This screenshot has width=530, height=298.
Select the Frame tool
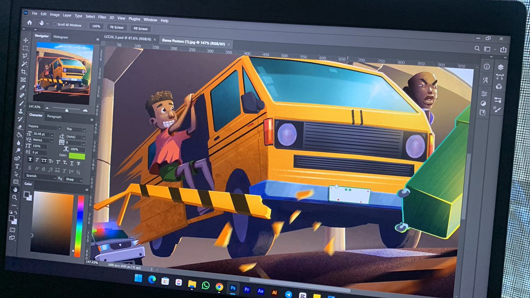coord(23,80)
